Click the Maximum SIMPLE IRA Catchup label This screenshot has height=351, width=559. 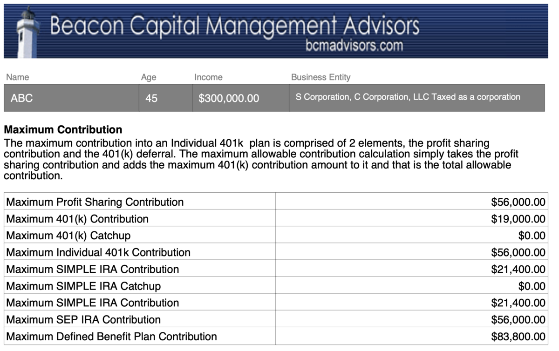(x=83, y=286)
